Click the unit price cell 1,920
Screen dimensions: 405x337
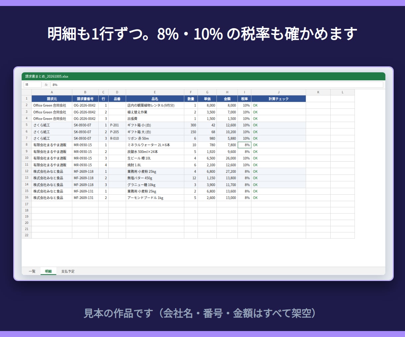(x=207, y=152)
